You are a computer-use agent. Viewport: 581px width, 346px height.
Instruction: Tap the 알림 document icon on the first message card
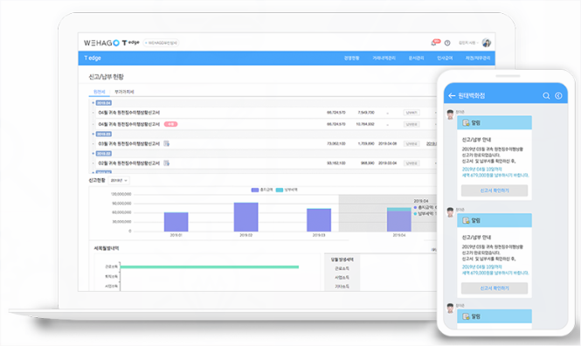coord(466,122)
